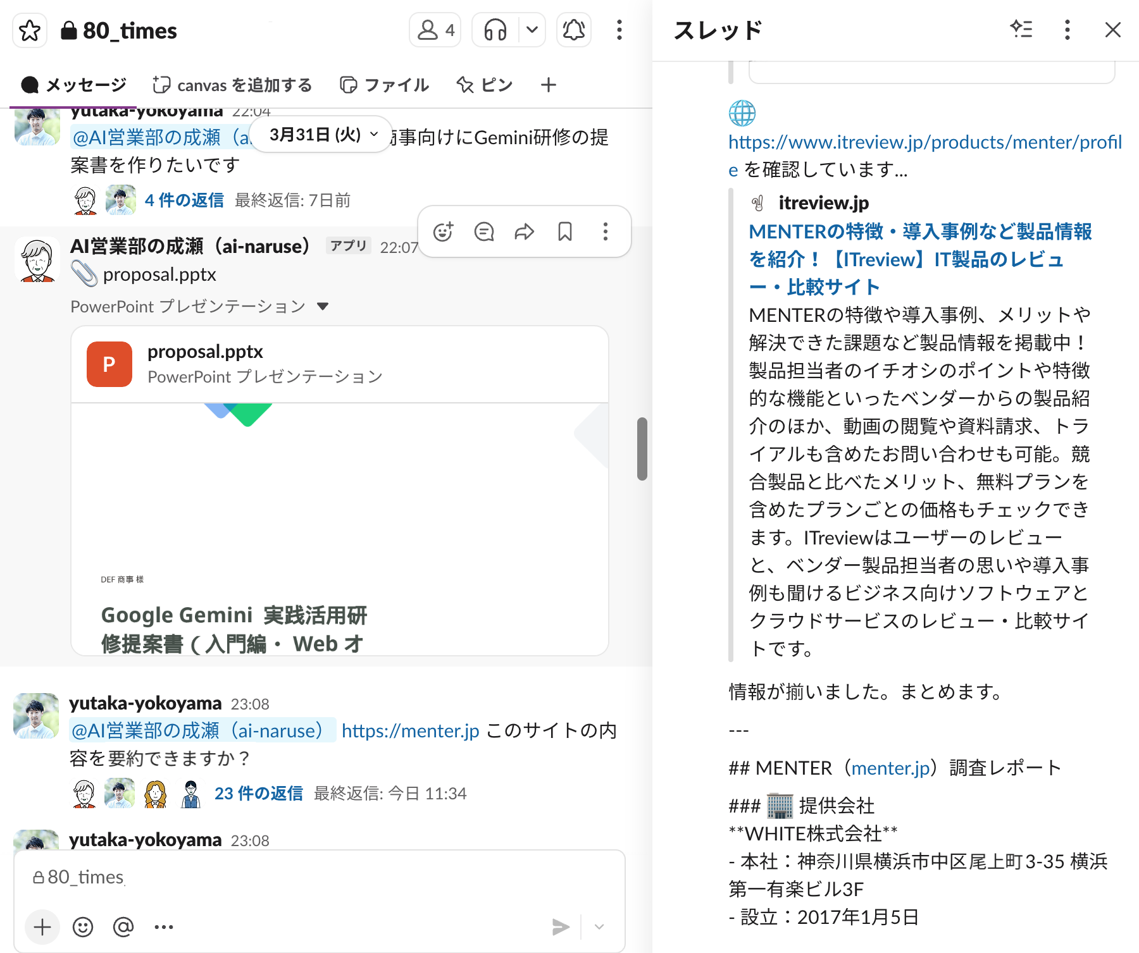Open the Google Gemini slide preview
This screenshot has height=953, width=1139.
[x=340, y=529]
